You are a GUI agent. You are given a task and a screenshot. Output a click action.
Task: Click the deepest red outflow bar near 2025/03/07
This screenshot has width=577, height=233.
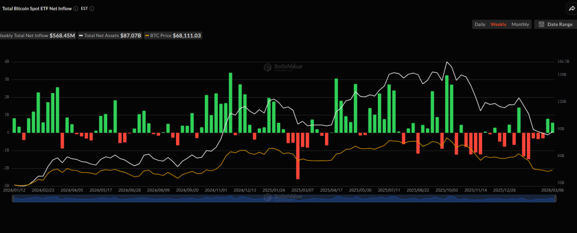[298, 156]
